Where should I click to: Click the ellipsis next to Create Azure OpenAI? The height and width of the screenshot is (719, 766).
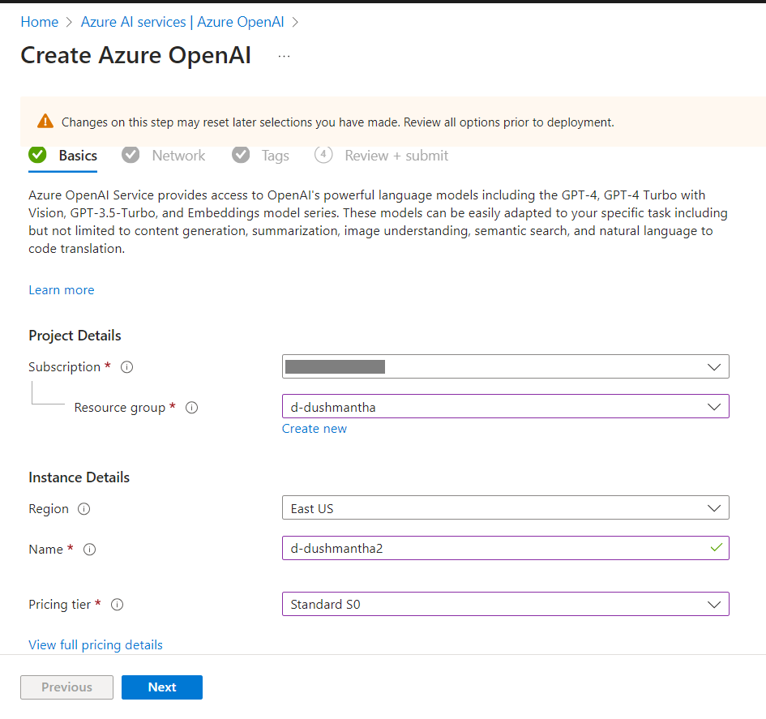click(283, 55)
